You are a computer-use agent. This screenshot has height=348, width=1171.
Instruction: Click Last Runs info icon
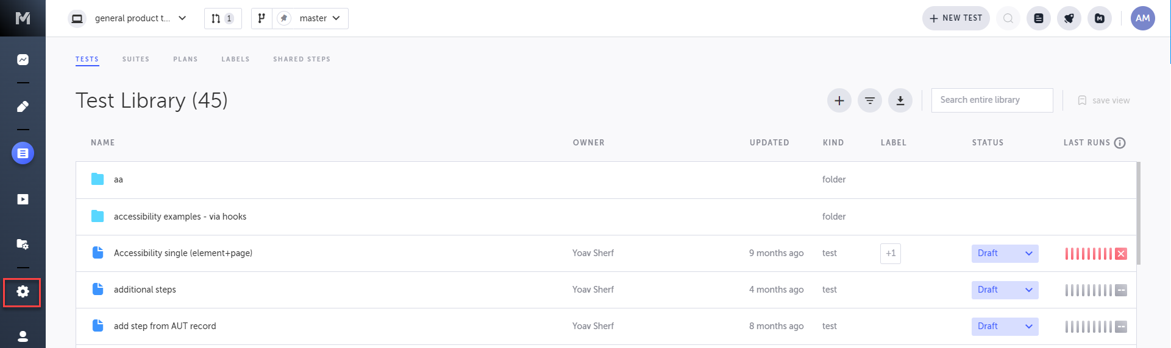click(1119, 143)
